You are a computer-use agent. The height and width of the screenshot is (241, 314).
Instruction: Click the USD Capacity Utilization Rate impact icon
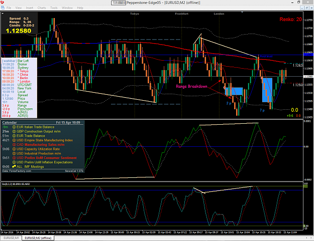pyautogui.click(x=14, y=149)
